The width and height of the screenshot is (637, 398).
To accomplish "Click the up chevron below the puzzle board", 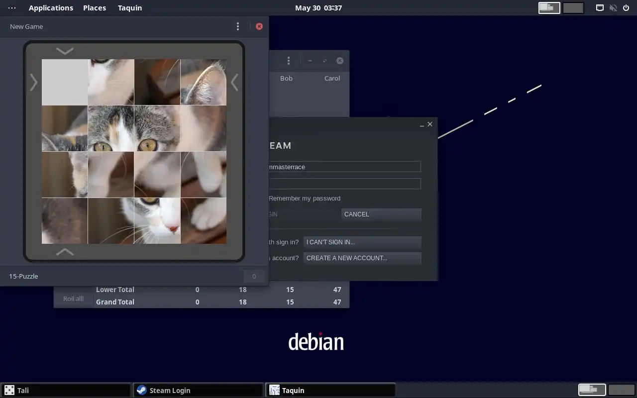I will point(65,252).
